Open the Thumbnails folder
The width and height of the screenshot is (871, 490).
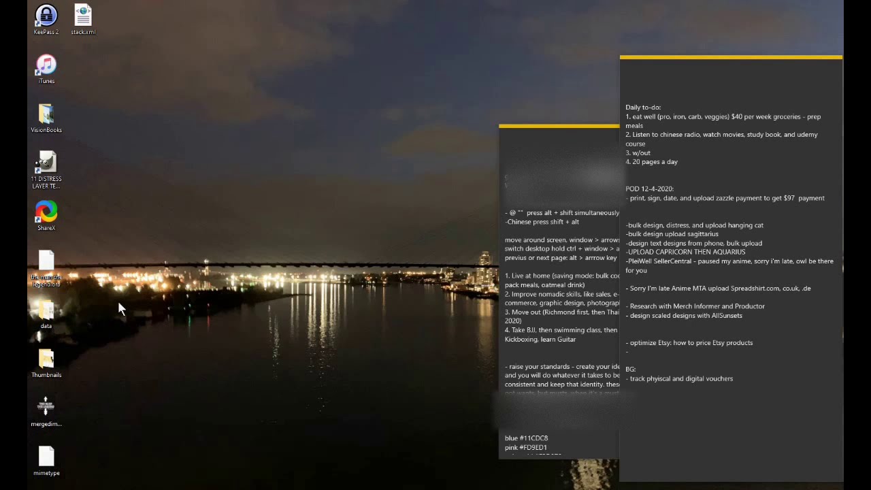pos(46,363)
